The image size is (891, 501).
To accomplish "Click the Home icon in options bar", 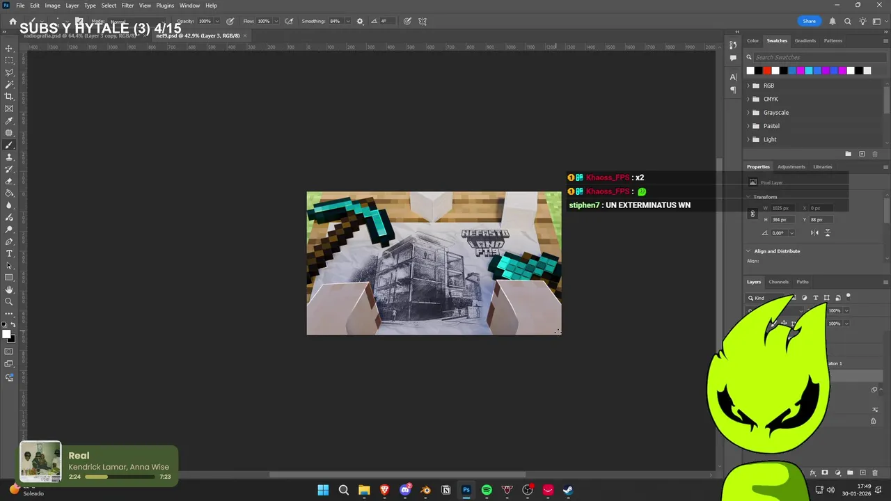I will coord(13,22).
